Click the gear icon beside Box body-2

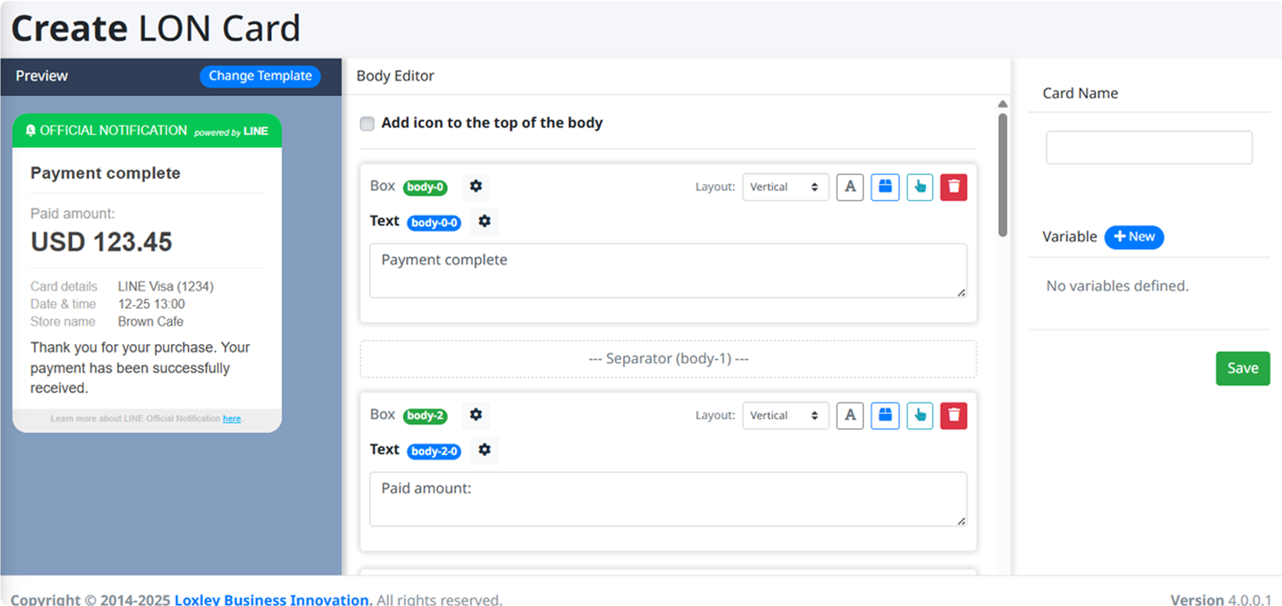tap(476, 415)
